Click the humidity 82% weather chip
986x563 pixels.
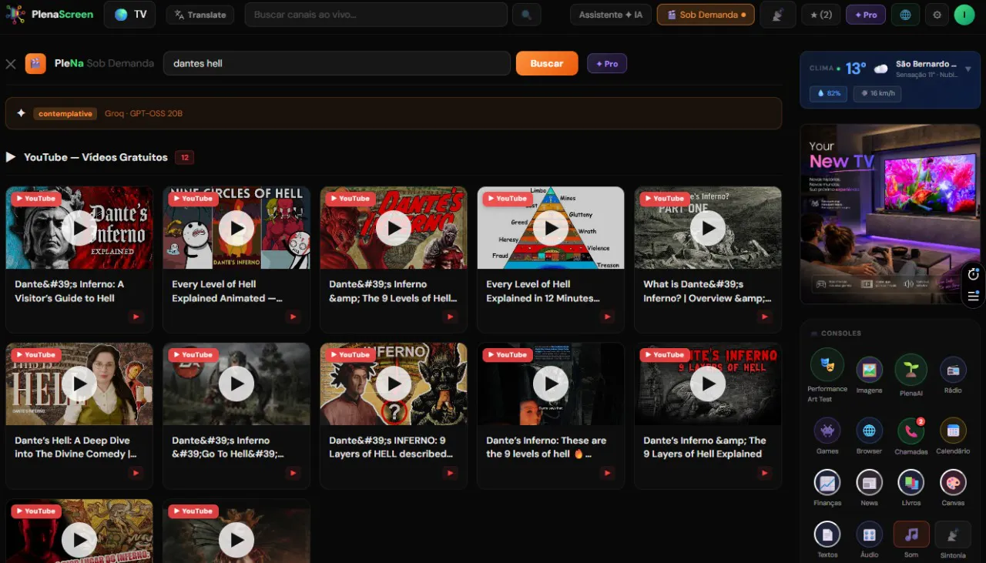pyautogui.click(x=829, y=93)
